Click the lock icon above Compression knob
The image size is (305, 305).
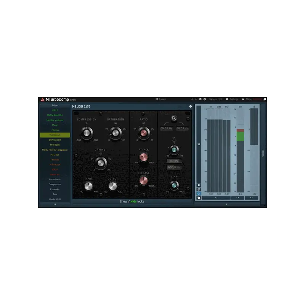(101, 113)
